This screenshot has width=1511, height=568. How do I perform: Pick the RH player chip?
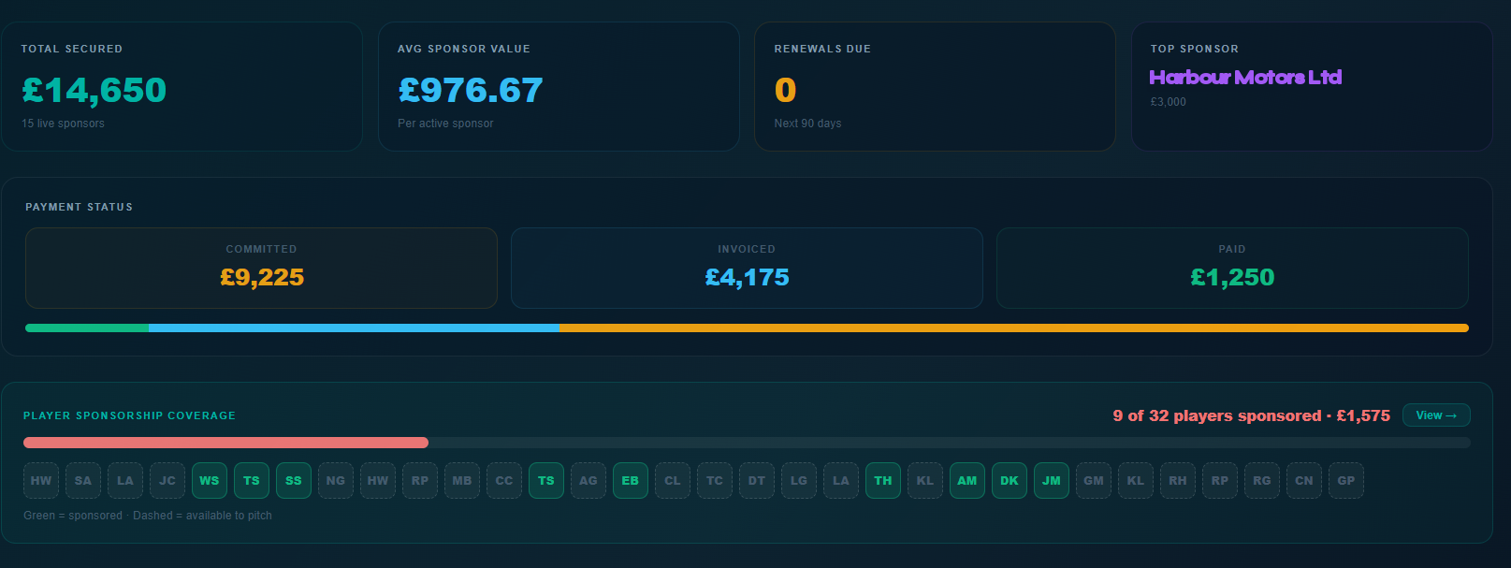tap(1178, 481)
